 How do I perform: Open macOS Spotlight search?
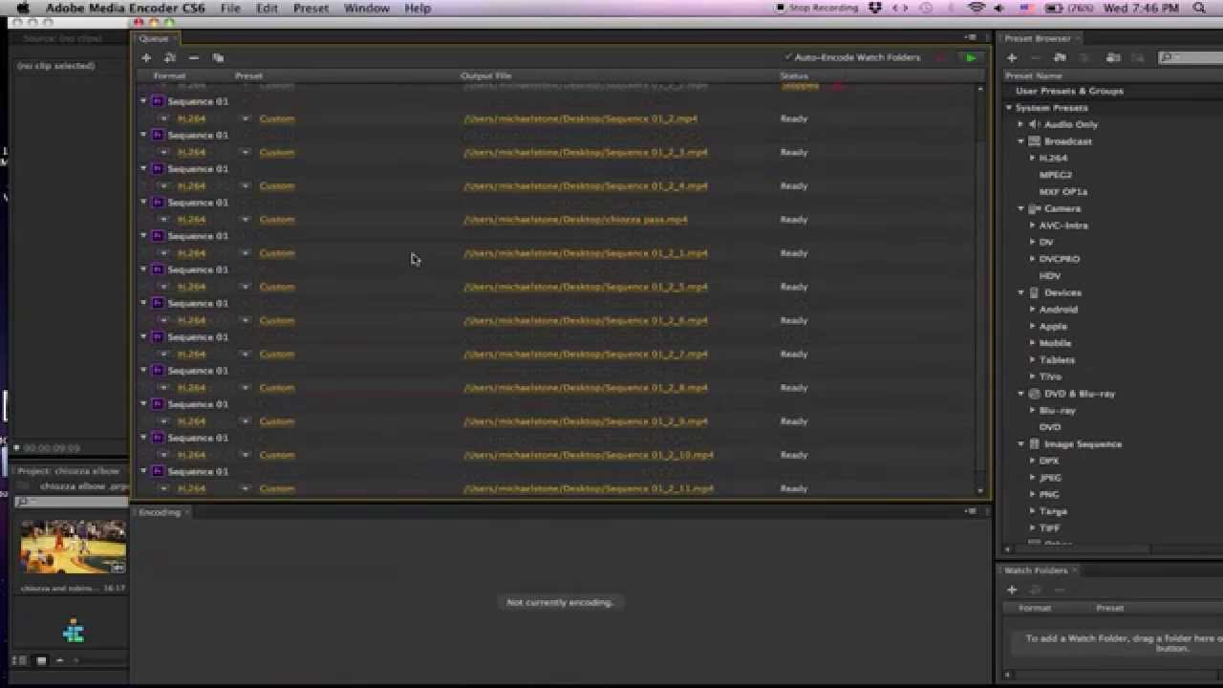coord(1200,8)
